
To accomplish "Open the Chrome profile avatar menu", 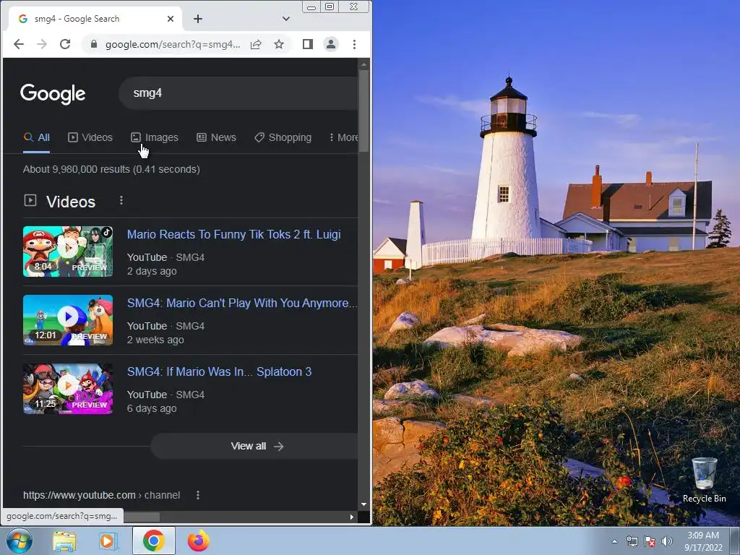I will (x=331, y=44).
